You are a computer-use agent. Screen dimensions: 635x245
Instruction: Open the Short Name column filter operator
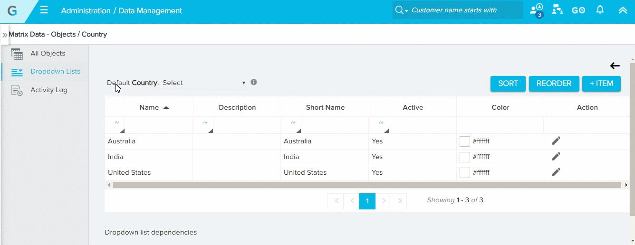tap(293, 125)
